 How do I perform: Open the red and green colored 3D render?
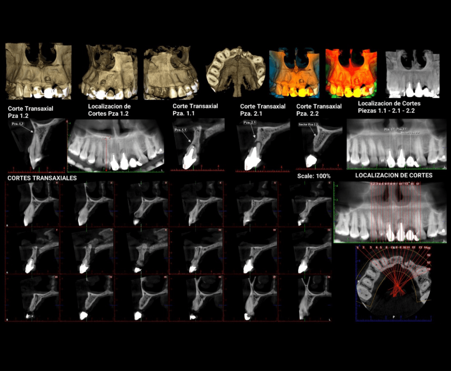351,73
